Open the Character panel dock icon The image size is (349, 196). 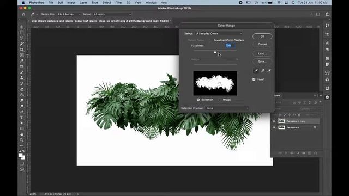327,43
